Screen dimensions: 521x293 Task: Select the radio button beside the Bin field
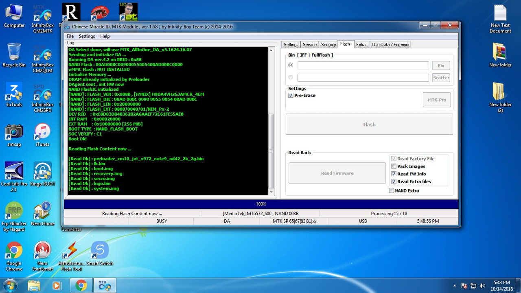click(291, 65)
